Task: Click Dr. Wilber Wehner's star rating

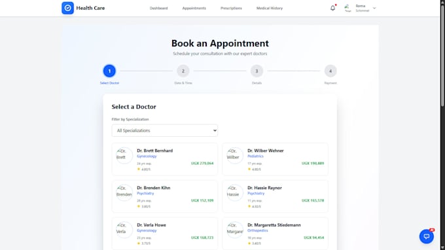Action: click(x=255, y=170)
